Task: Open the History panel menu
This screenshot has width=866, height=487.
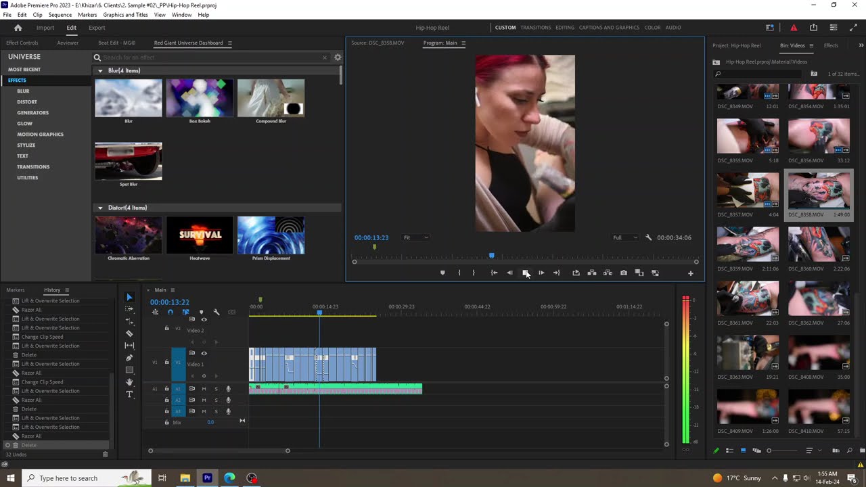Action: pyautogui.click(x=66, y=290)
